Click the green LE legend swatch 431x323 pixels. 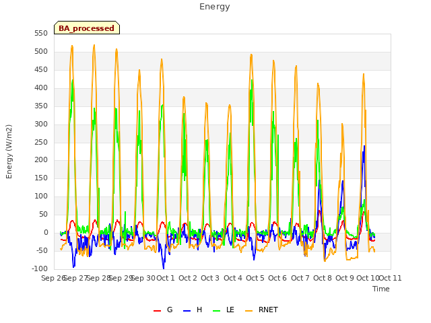click(217, 311)
